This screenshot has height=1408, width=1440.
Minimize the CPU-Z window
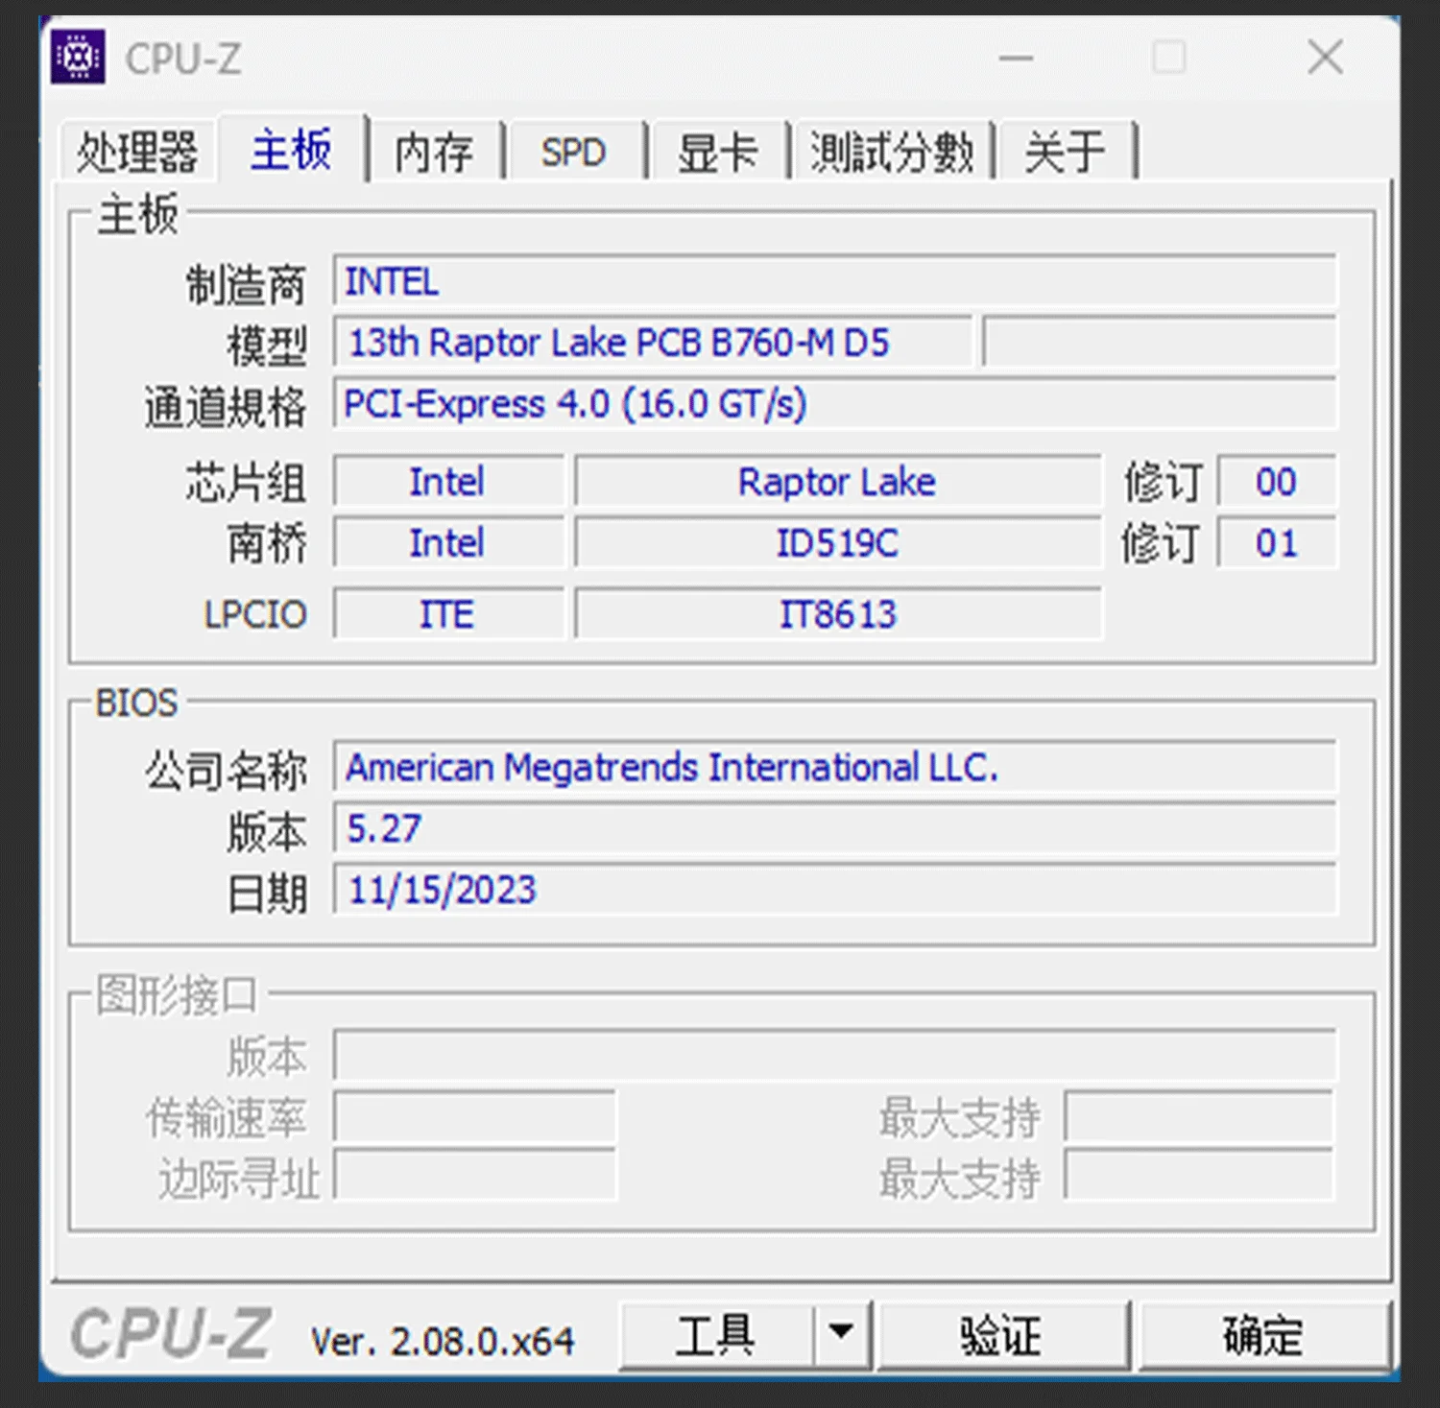tap(1016, 58)
